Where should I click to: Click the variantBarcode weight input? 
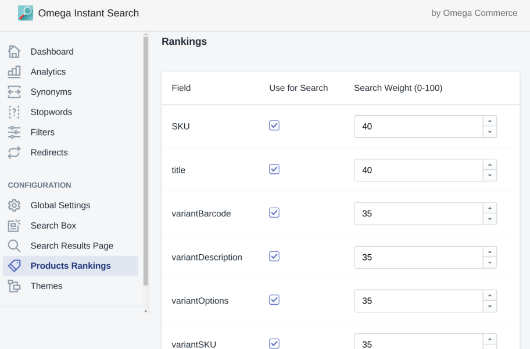tap(418, 213)
